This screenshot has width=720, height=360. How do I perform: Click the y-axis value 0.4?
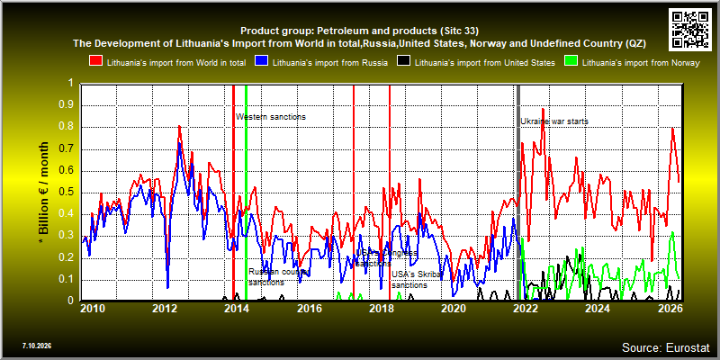pos(66,214)
